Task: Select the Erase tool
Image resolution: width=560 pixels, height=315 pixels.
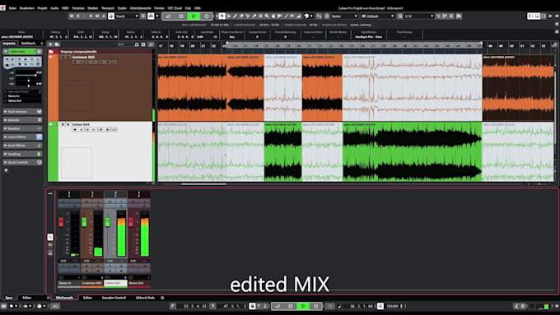Action: click(x=241, y=16)
